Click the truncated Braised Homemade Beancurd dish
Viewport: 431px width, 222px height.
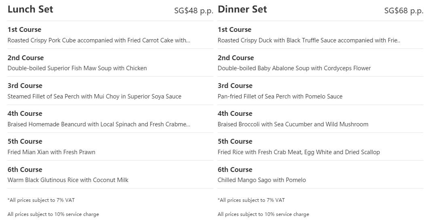(x=99, y=124)
